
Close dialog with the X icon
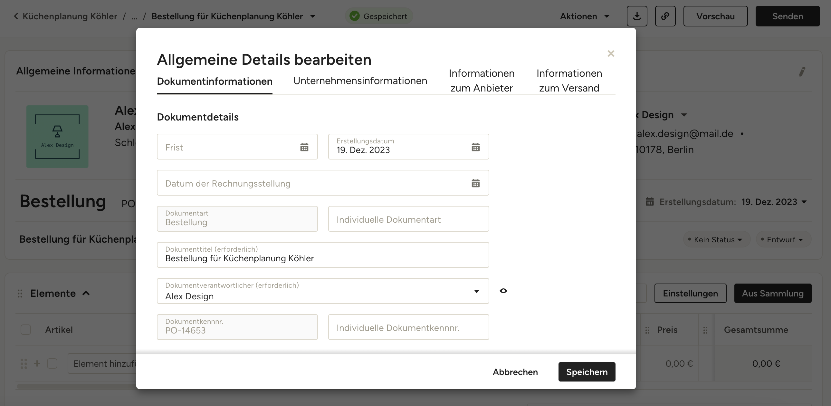coord(611,53)
